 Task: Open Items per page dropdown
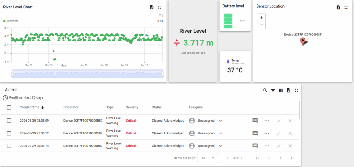(x=208, y=158)
